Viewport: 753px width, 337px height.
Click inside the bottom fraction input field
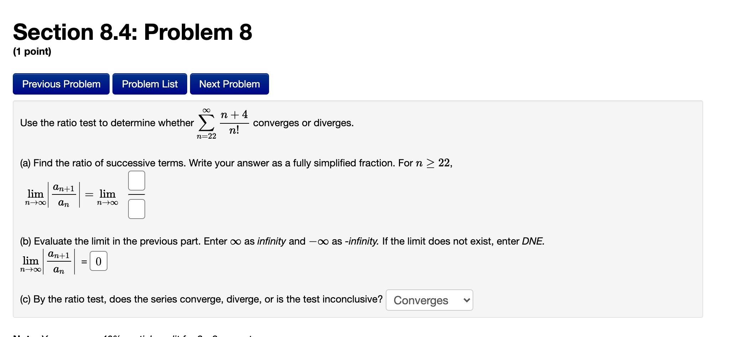click(137, 209)
